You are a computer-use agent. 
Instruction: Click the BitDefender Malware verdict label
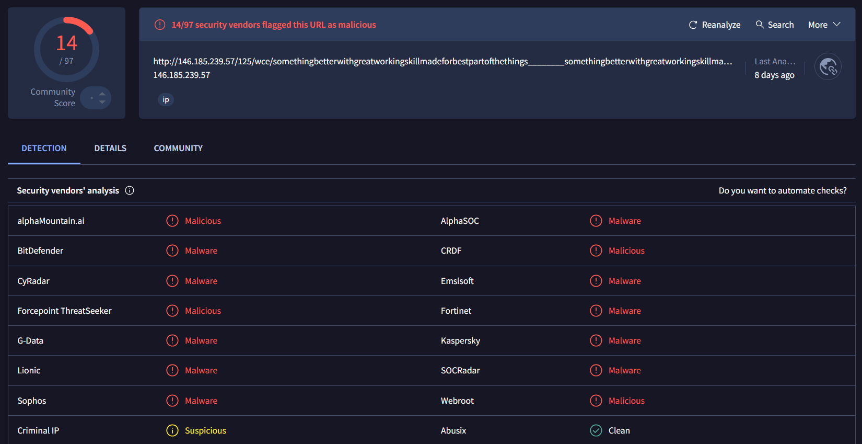pos(201,251)
